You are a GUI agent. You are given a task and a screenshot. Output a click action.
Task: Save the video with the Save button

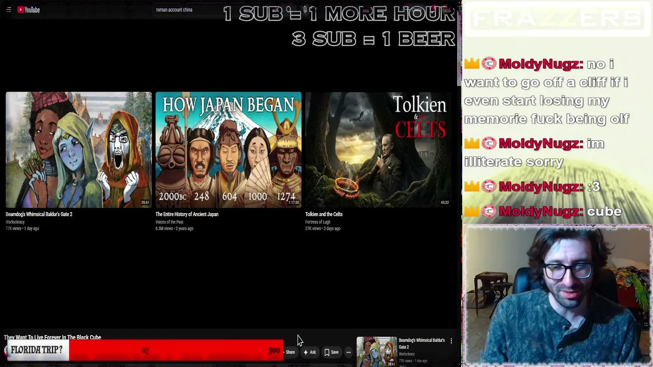pyautogui.click(x=332, y=352)
